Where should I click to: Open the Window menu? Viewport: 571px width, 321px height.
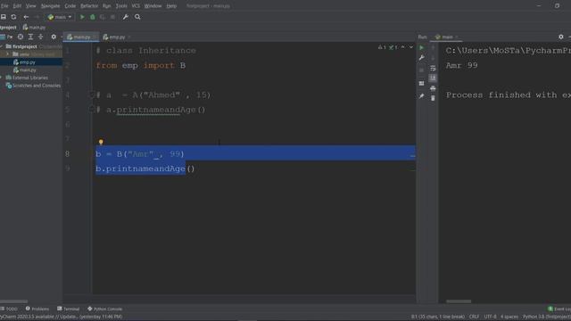(x=153, y=6)
